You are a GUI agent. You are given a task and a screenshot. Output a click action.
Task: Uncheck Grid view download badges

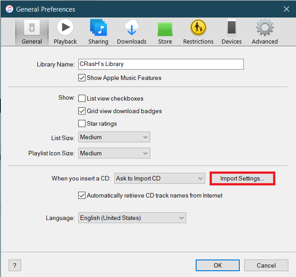point(82,111)
